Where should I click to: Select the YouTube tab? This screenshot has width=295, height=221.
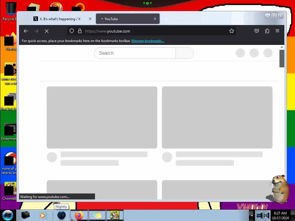click(128, 19)
